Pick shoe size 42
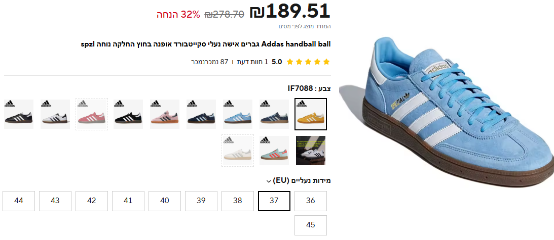This screenshot has width=554, height=240. pos(92,201)
